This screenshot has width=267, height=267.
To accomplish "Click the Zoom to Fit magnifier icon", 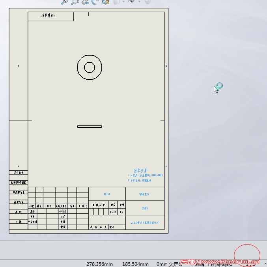I will pos(65,2).
